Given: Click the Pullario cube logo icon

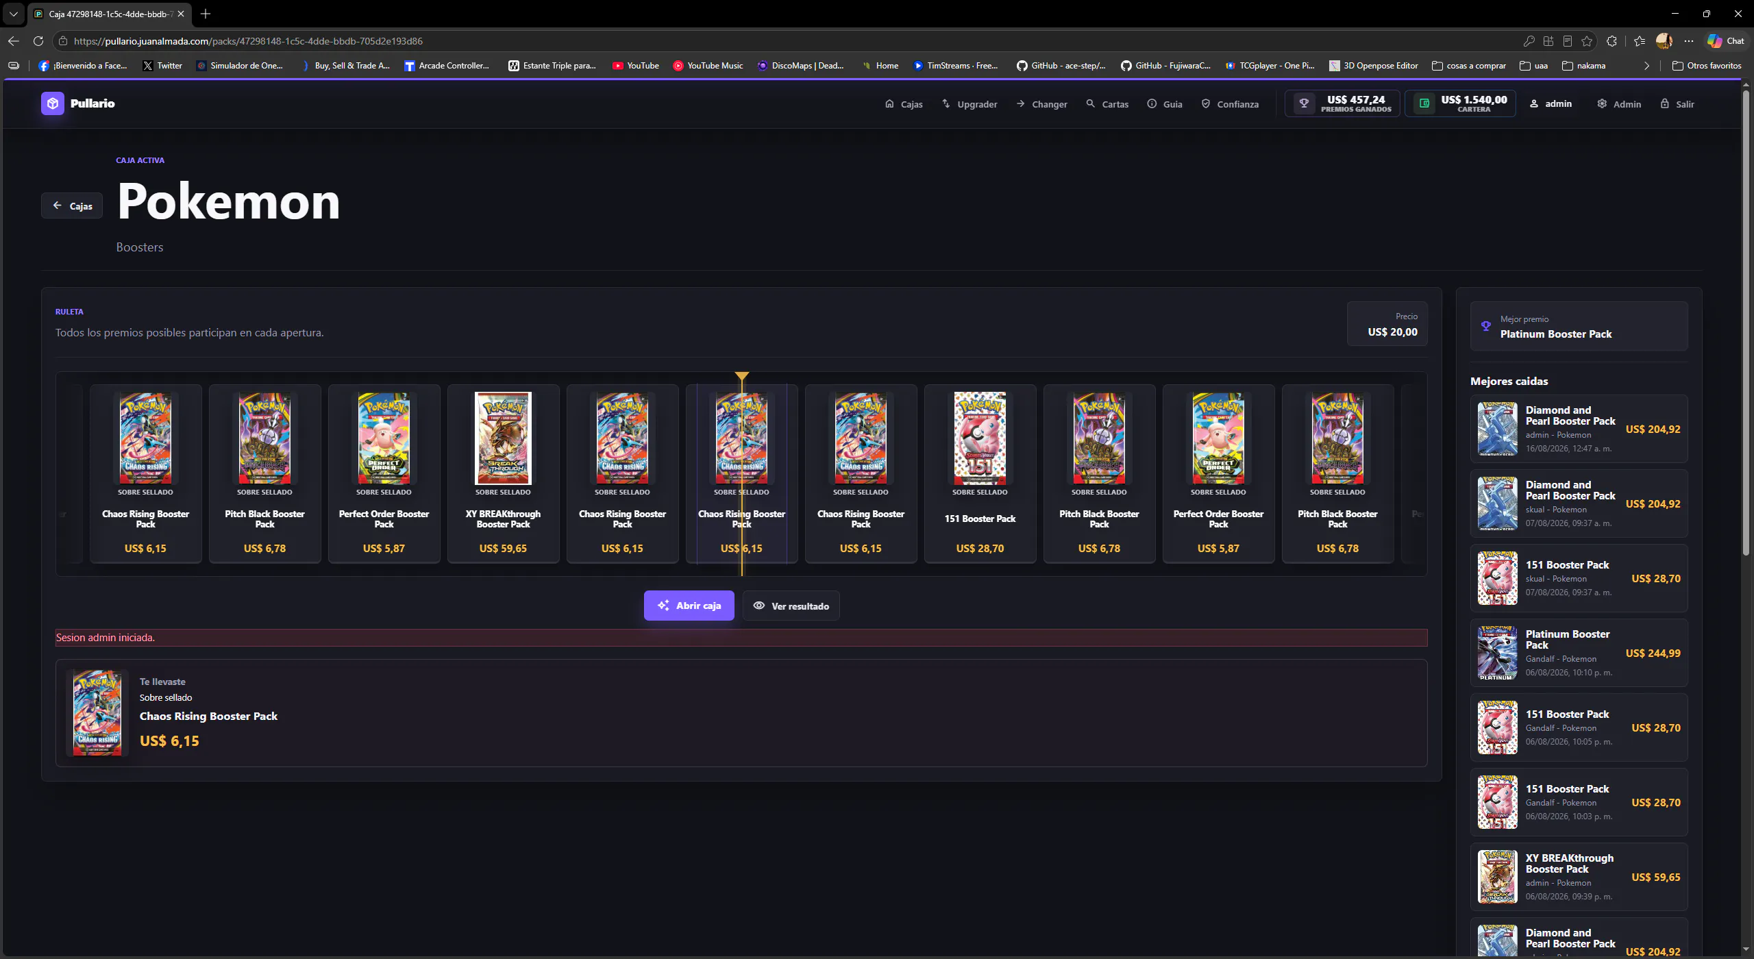Looking at the screenshot, I should pos(52,103).
